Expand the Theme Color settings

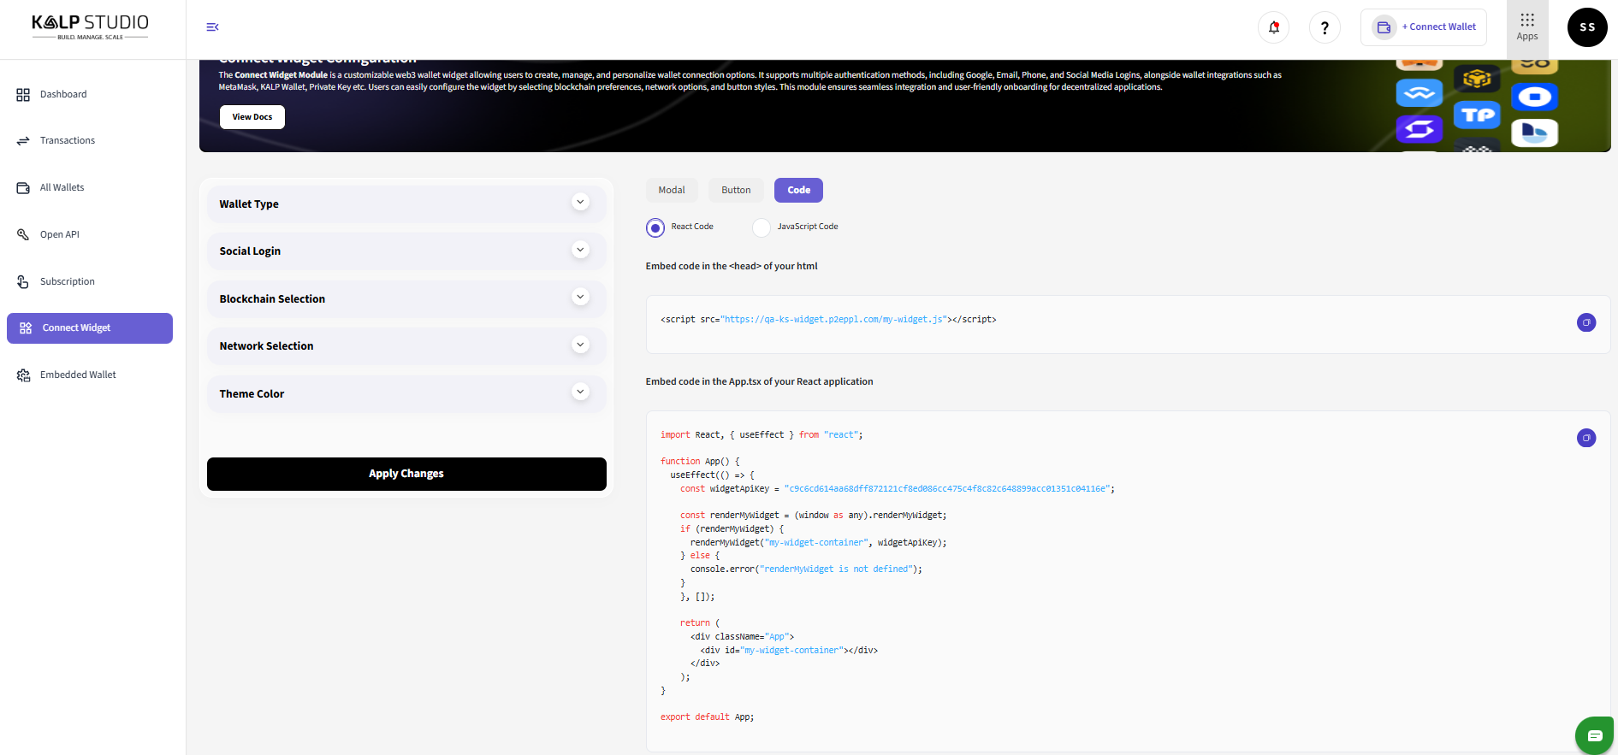coord(580,392)
